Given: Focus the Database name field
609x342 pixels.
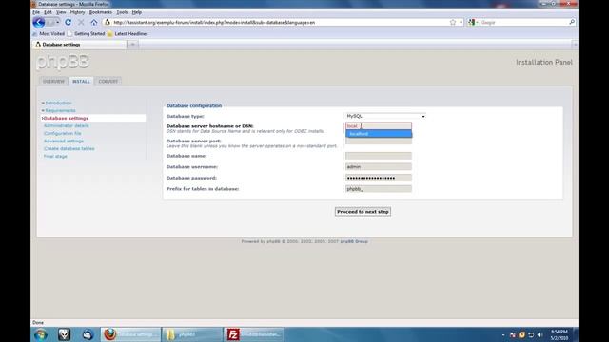Looking at the screenshot, I should (379, 156).
